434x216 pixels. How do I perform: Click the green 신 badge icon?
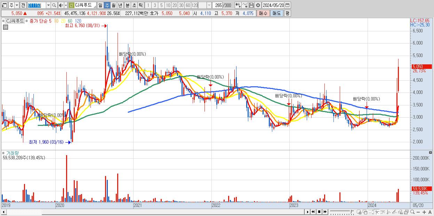coord(71,5)
